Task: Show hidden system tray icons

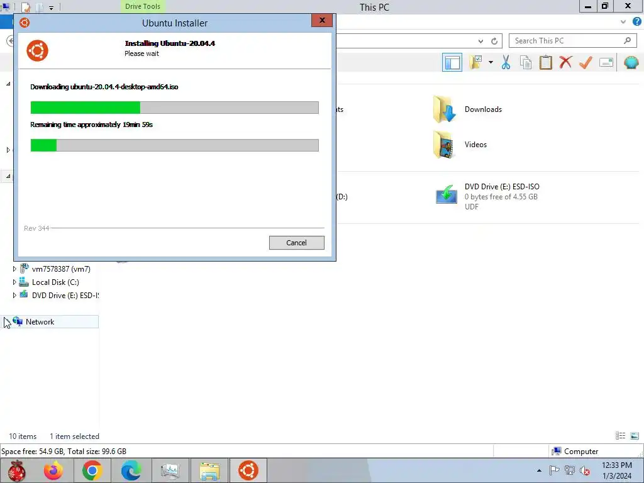Action: (539, 470)
